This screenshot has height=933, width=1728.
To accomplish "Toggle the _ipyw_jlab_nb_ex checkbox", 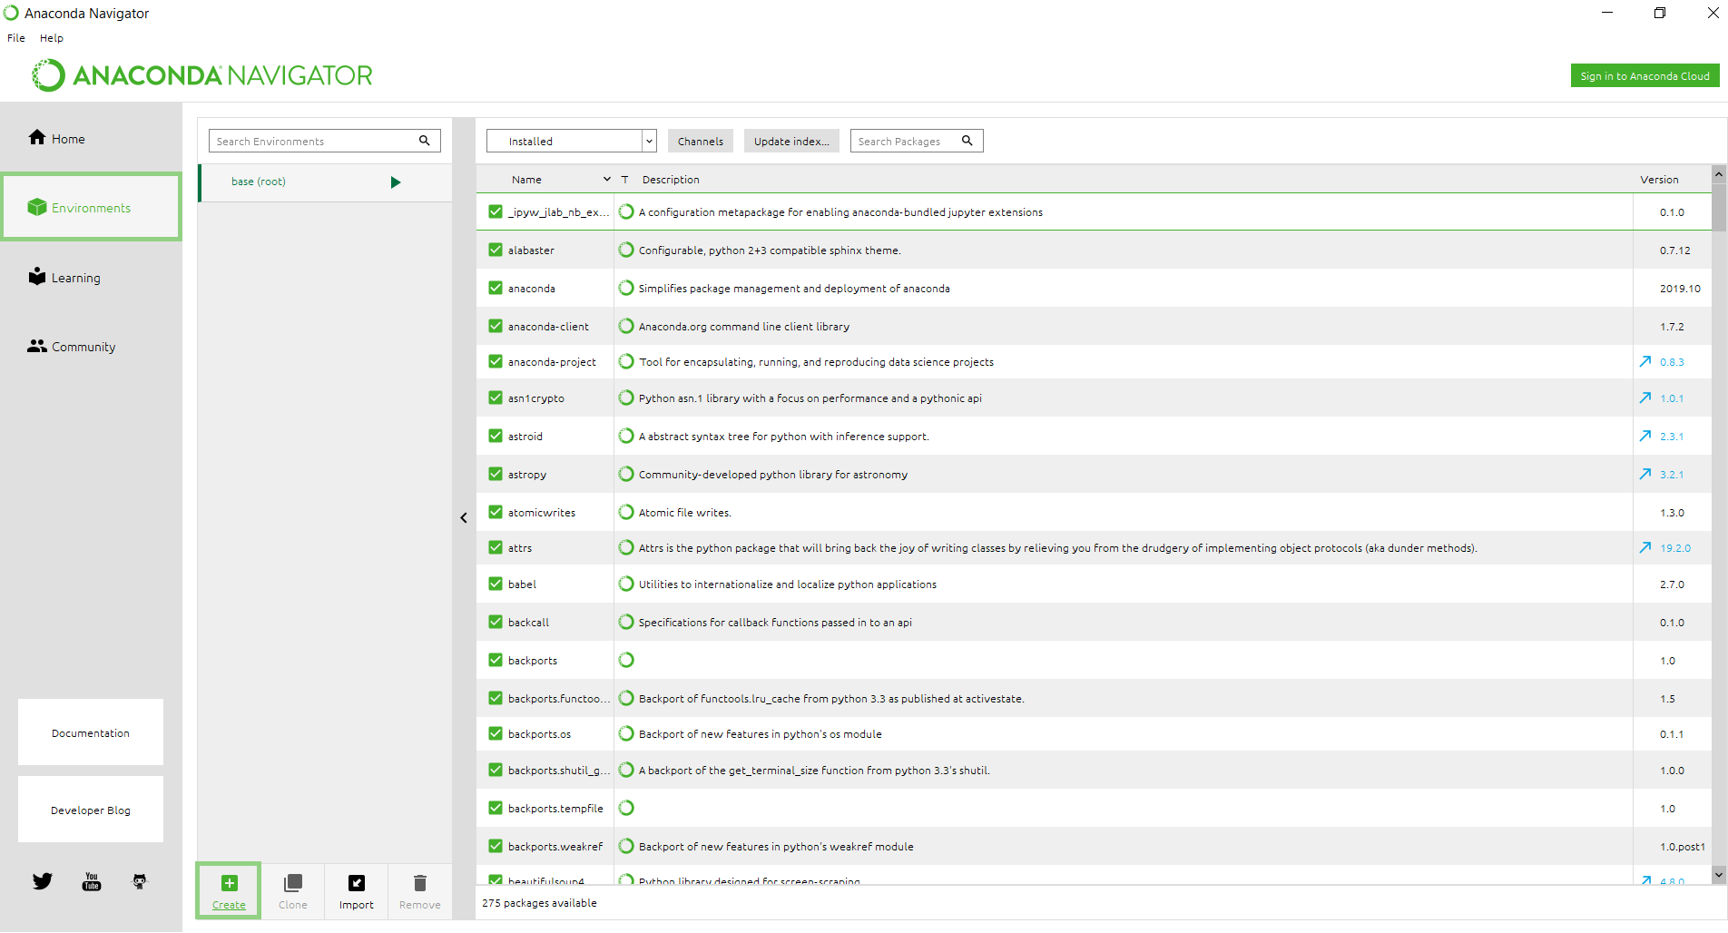I will click(x=496, y=211).
